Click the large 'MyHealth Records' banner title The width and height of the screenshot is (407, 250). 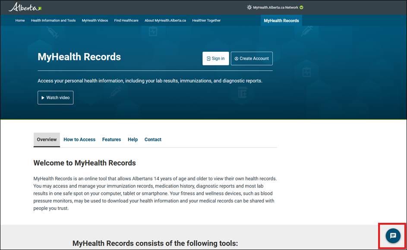(x=79, y=57)
